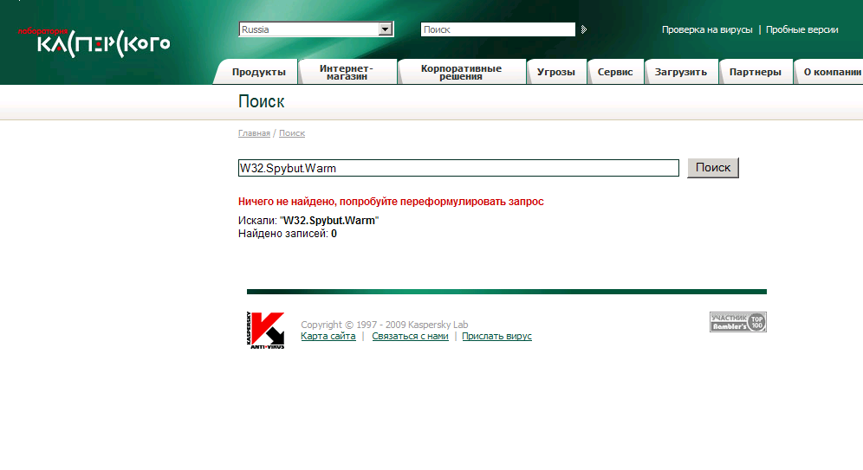
Task: Click the Поиск button next to query
Action: [713, 168]
